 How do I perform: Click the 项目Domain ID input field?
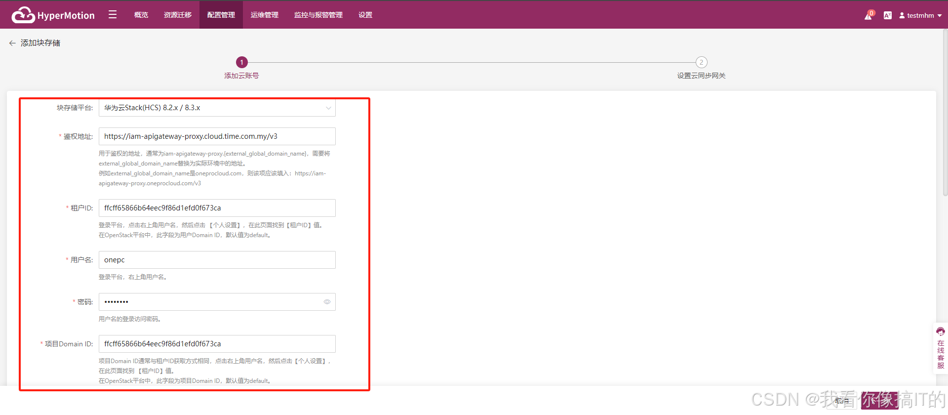coord(217,344)
